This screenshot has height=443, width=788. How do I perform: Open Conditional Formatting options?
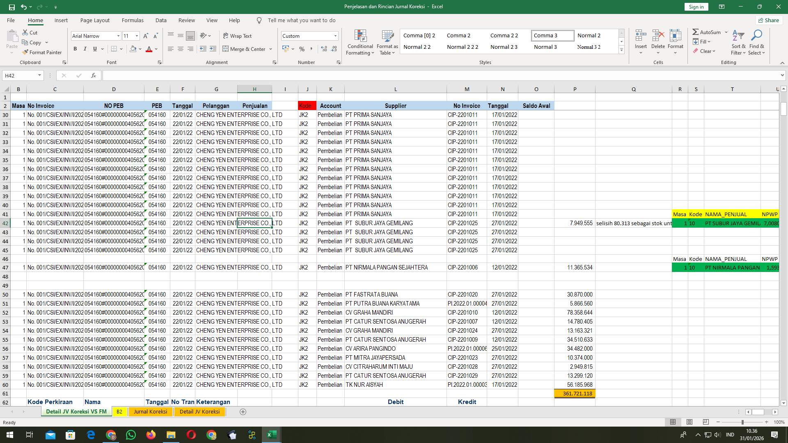360,42
